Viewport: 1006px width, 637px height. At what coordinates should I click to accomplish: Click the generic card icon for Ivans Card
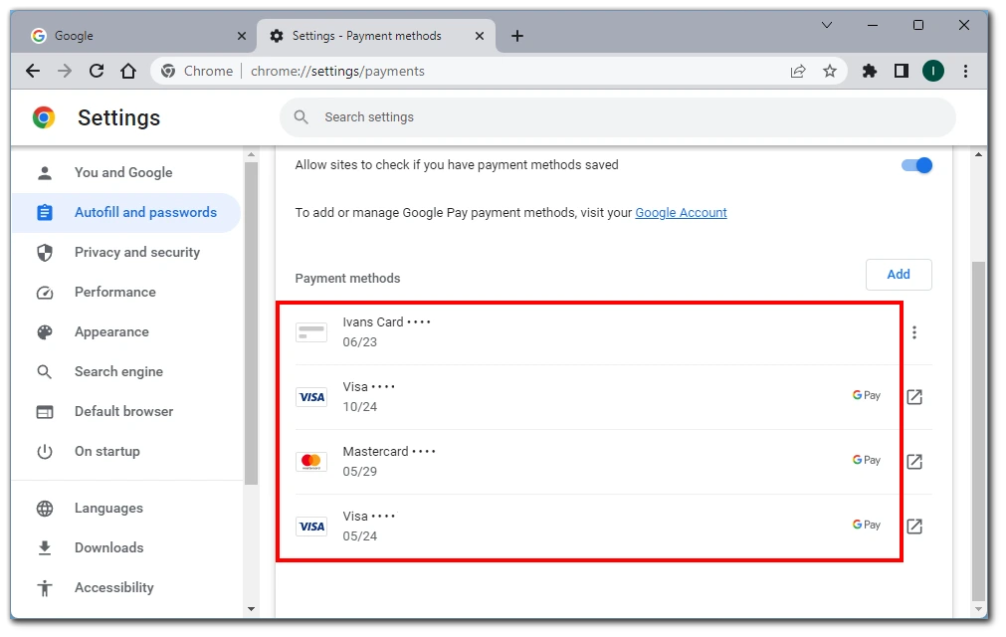[x=311, y=332]
